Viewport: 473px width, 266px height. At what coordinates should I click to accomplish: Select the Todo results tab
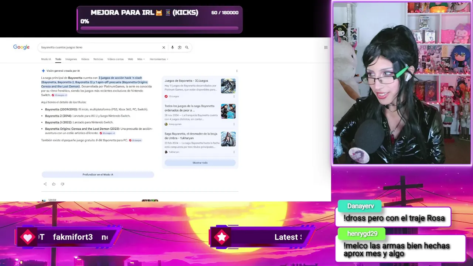click(x=58, y=59)
